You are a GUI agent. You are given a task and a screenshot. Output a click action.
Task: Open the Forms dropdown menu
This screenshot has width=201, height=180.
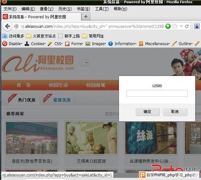click(x=74, y=44)
